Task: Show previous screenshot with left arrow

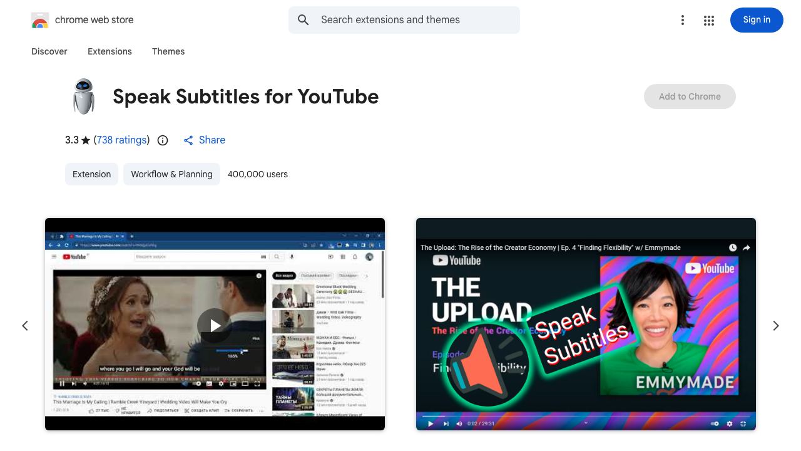Action: pyautogui.click(x=25, y=326)
